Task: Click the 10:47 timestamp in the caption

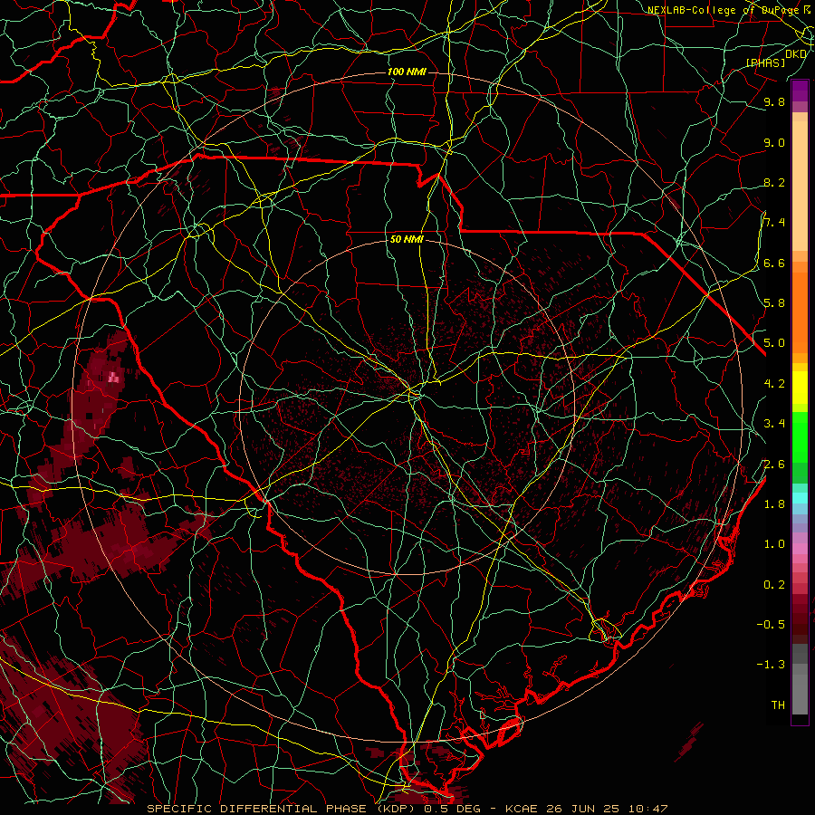Action: [x=647, y=809]
